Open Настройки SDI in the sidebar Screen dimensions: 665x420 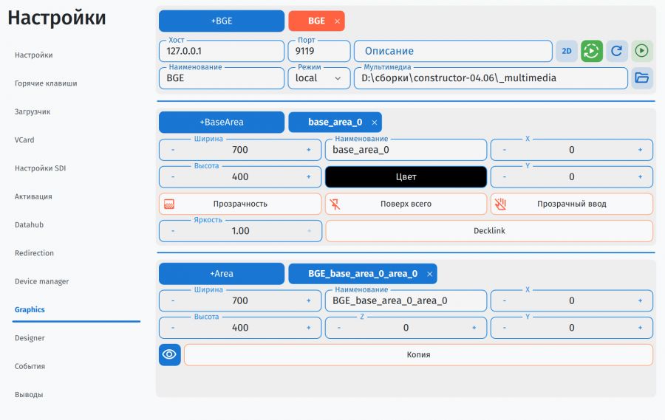click(x=41, y=168)
